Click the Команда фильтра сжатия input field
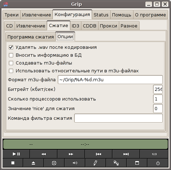 [119, 118]
